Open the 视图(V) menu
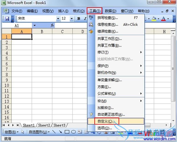This screenshot has height=142, width=177. click(x=48, y=11)
